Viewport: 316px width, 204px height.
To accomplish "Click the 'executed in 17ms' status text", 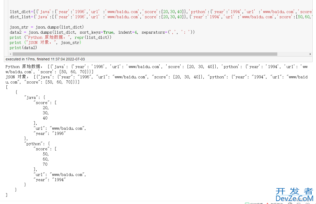I will pos(45,59).
